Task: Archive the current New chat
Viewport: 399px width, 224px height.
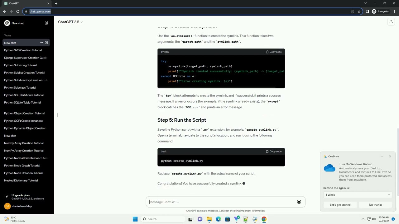Action: point(46,43)
